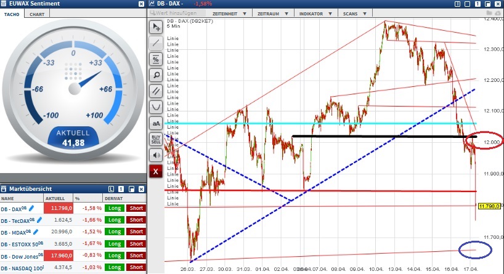Click Long button for DB - TecDAX
Screen dimensions: 504x274
[115, 220]
